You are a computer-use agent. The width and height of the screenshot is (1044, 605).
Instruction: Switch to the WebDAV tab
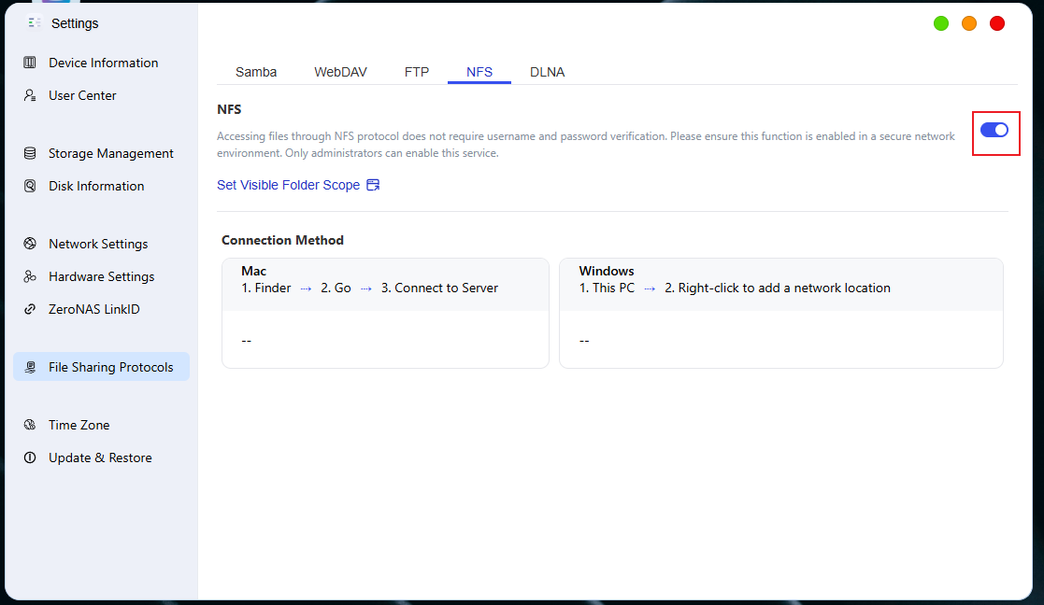click(340, 72)
